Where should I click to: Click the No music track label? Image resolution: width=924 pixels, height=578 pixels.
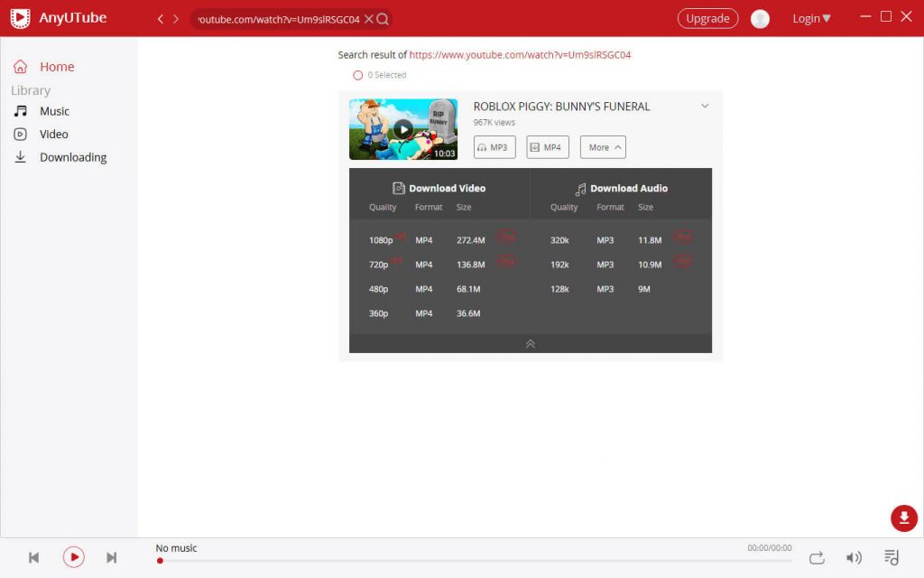176,548
